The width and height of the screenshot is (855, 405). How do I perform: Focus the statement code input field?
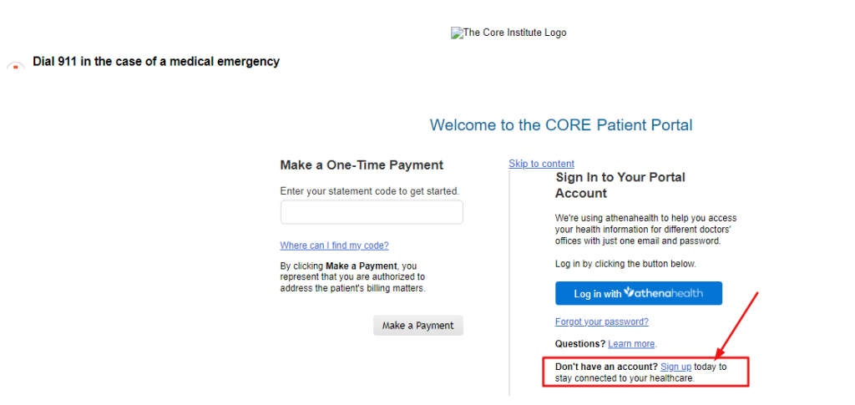(x=372, y=212)
